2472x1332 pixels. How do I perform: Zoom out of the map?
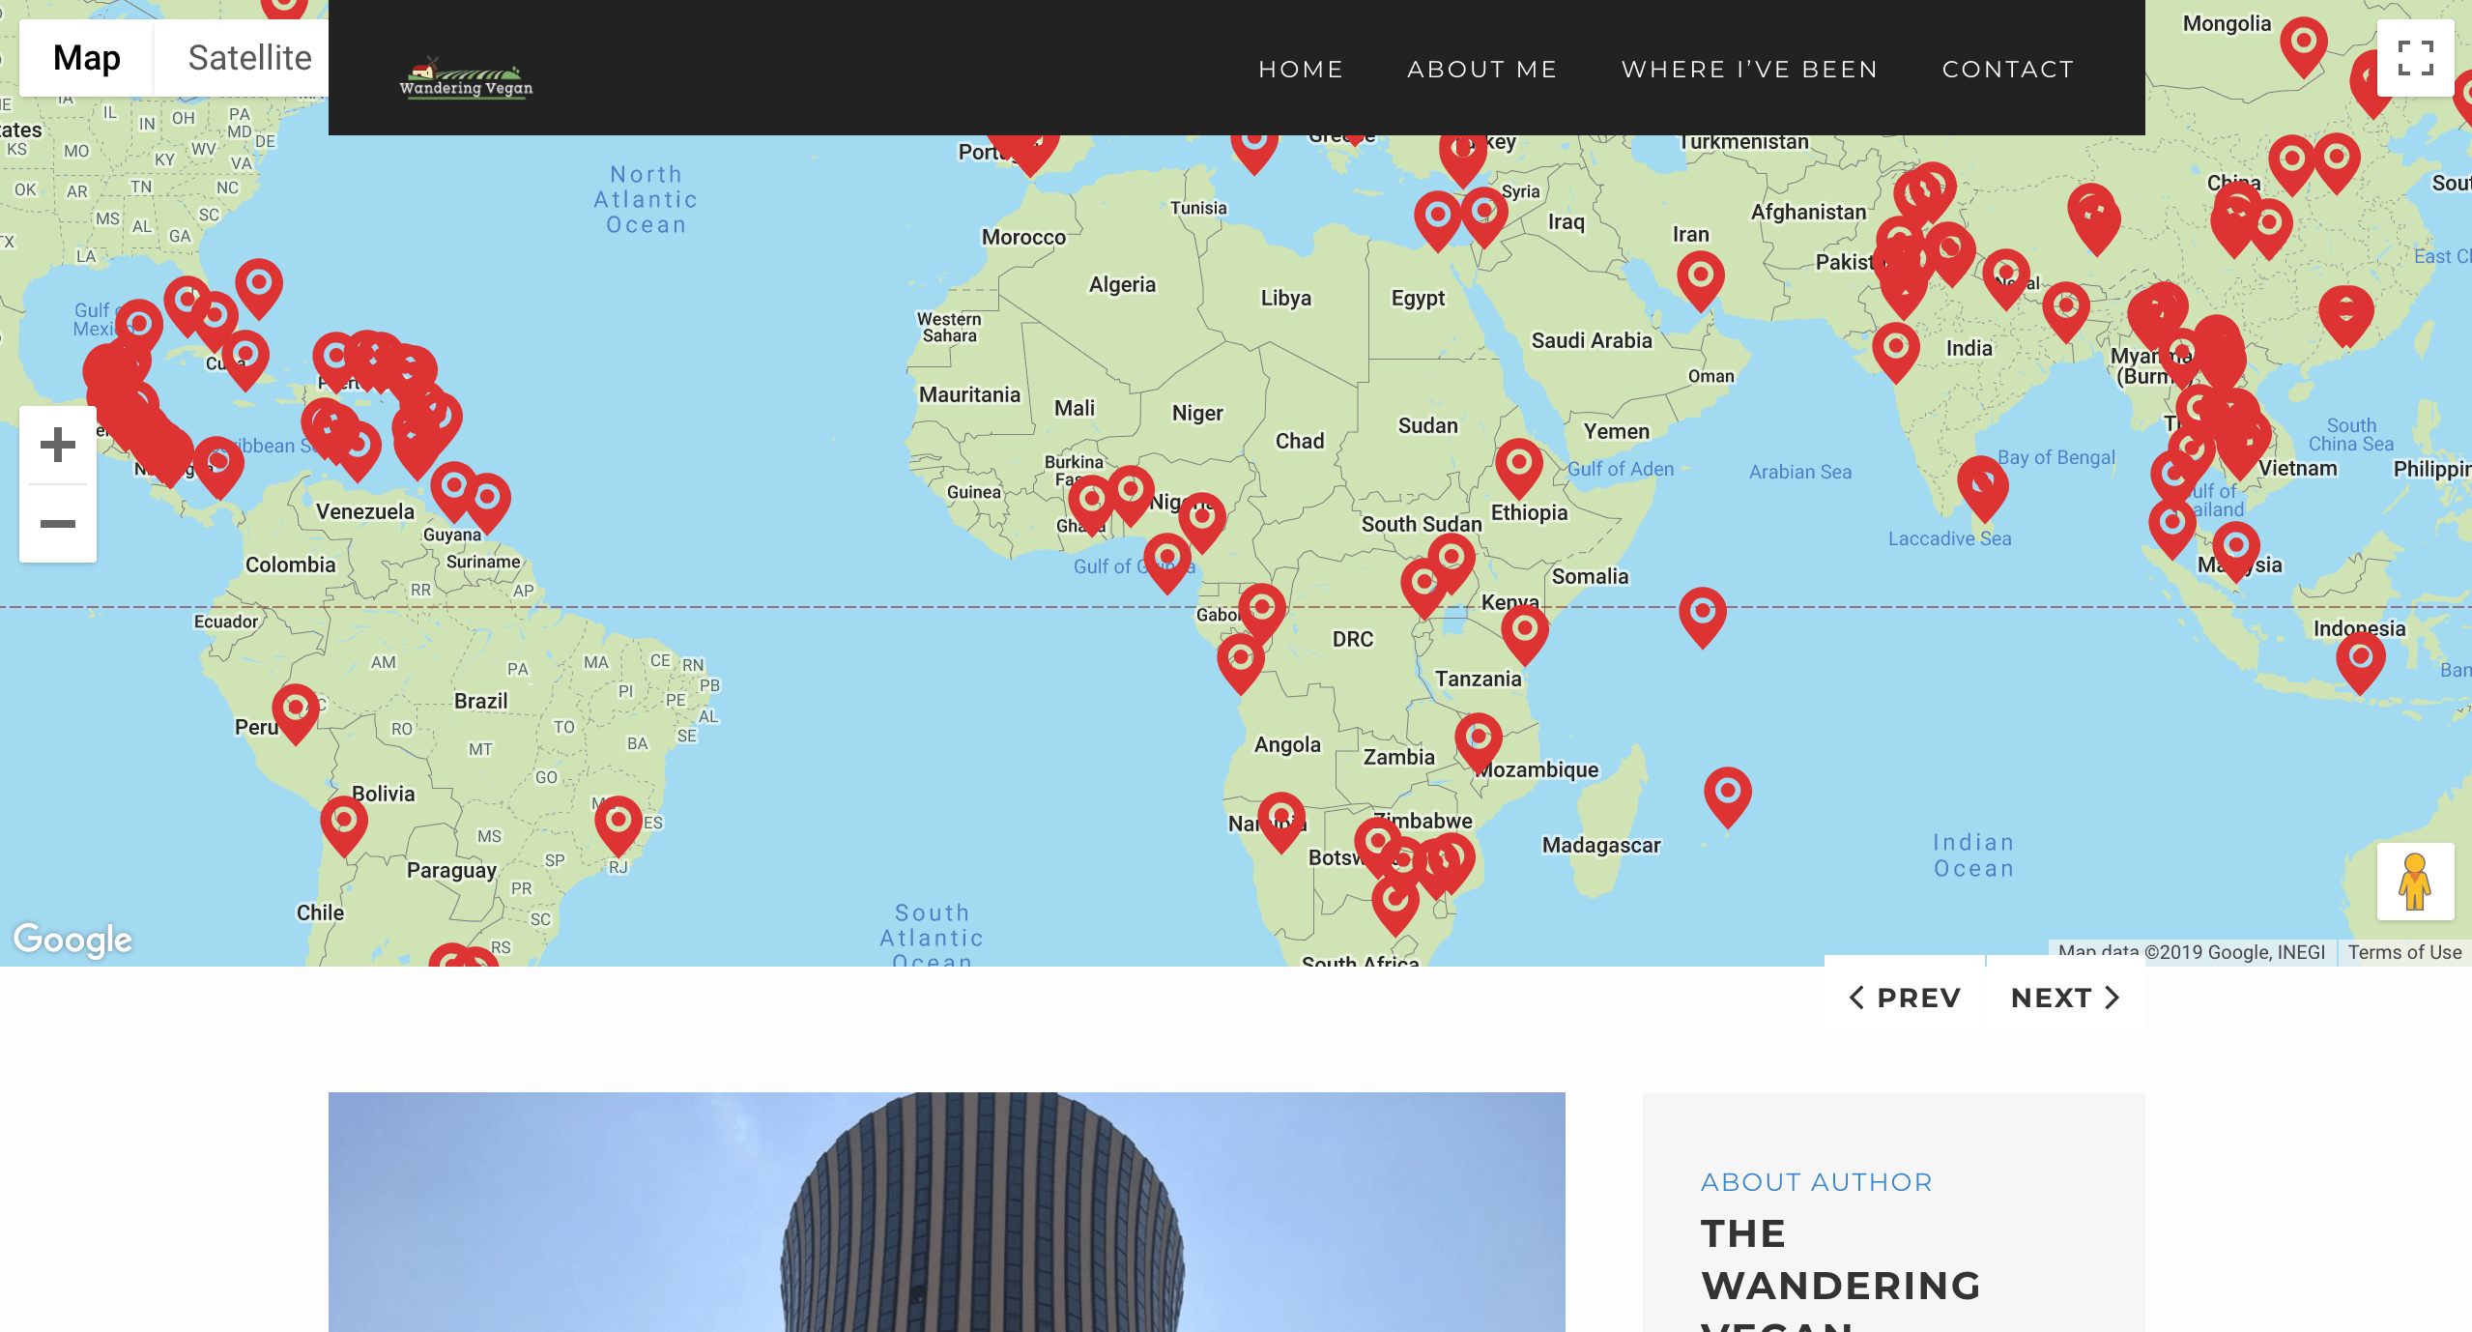click(x=58, y=524)
